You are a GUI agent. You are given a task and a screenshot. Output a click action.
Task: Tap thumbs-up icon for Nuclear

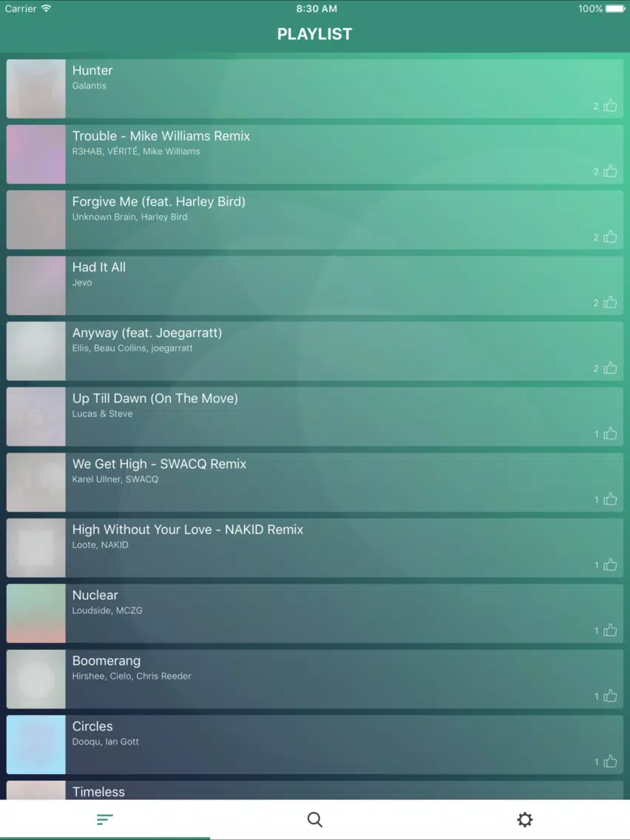tap(610, 631)
